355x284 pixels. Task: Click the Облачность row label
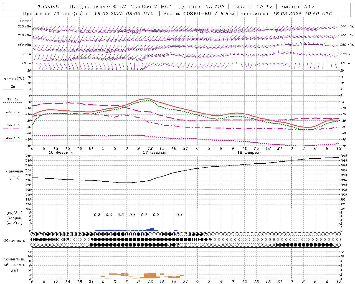pyautogui.click(x=14, y=240)
